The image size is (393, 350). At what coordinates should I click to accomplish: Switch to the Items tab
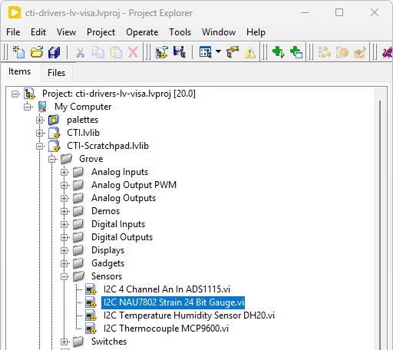20,71
